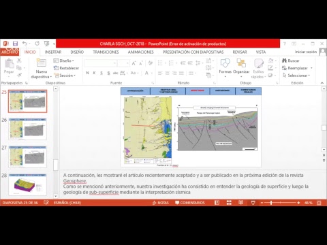327x245 pixels.
Task: Click zoom in plus button
Action: pos(298,203)
